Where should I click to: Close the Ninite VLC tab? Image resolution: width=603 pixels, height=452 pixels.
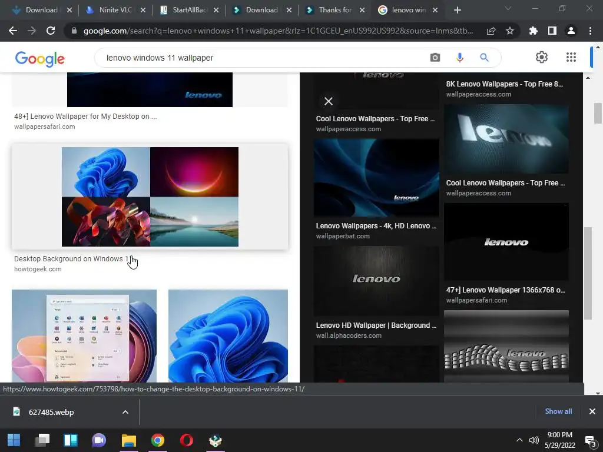point(143,10)
